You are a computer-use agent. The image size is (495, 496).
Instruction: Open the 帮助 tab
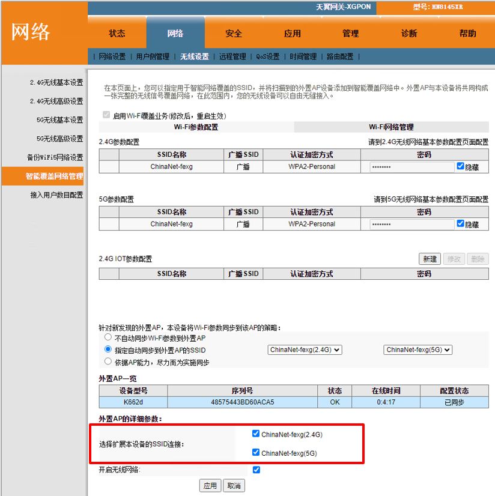pos(467,34)
